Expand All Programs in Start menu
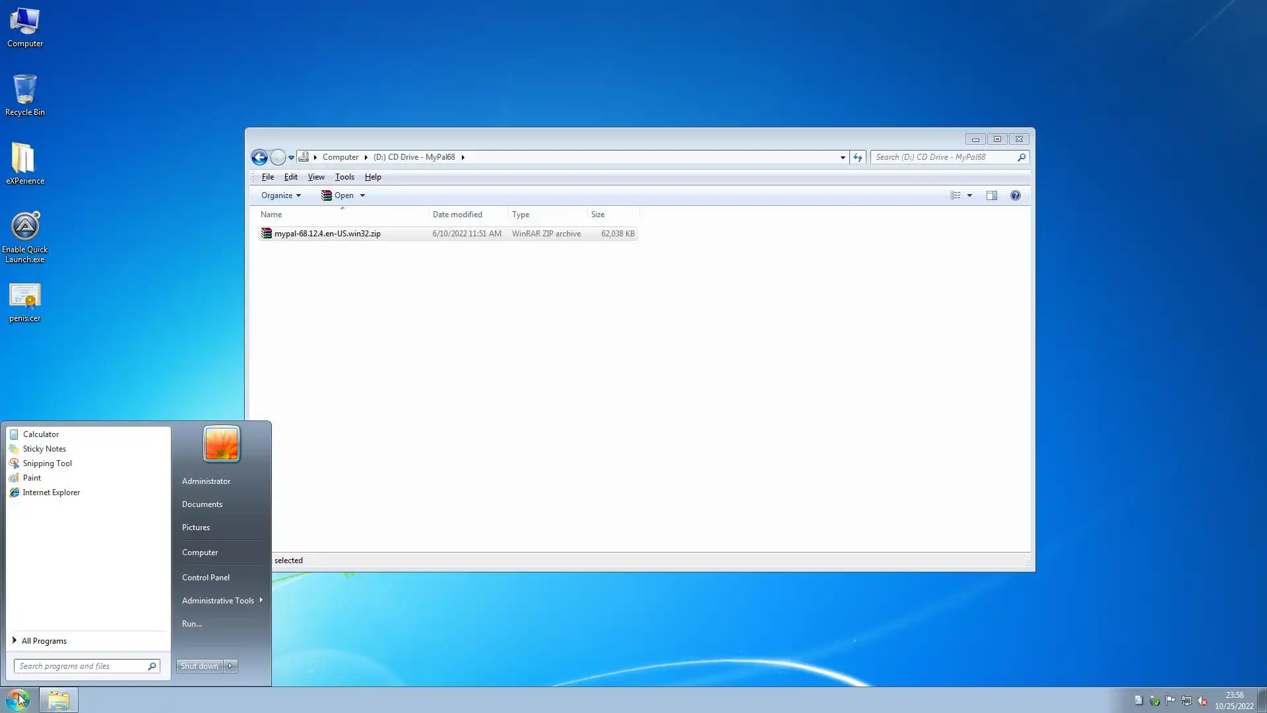The height and width of the screenshot is (713, 1267). tap(44, 641)
